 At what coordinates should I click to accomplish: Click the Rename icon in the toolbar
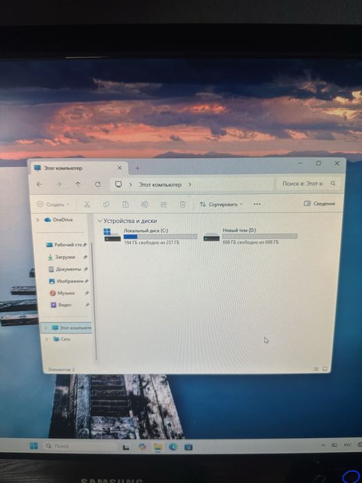tap(145, 204)
